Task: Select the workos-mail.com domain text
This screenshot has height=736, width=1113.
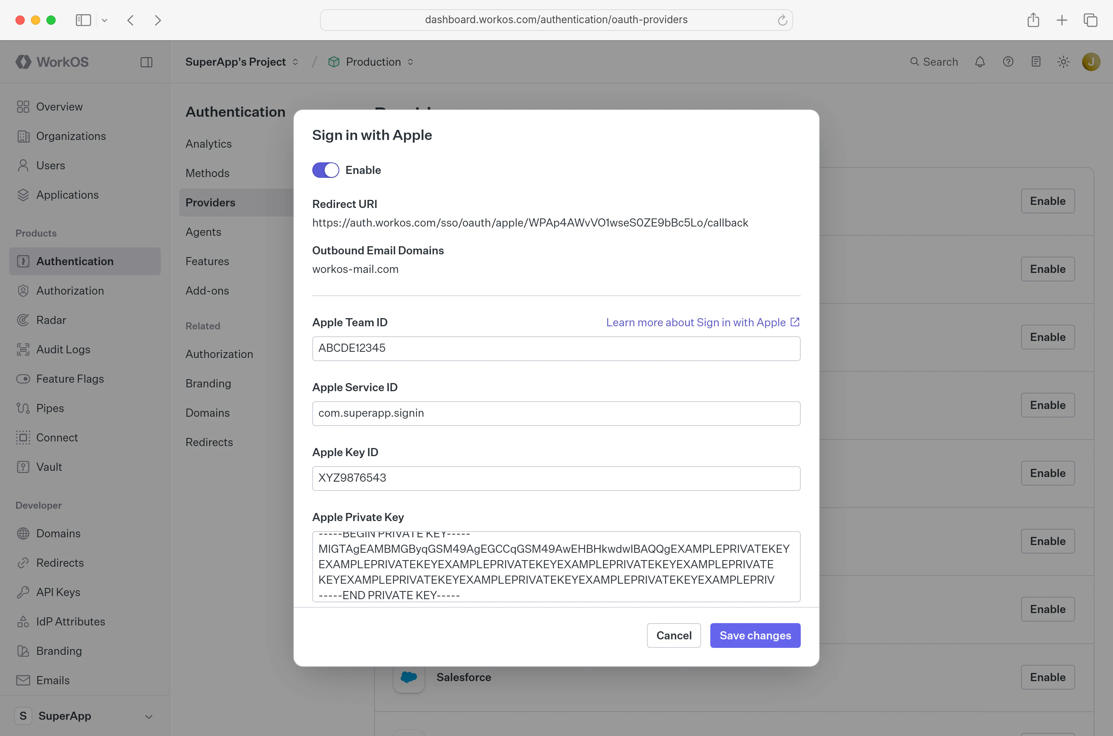Action: pos(355,269)
